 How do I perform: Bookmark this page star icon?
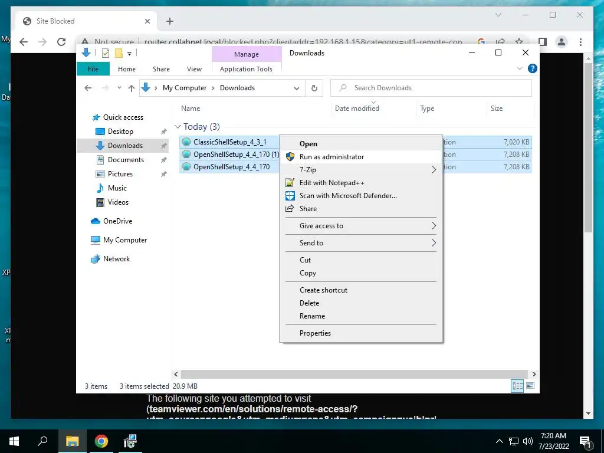(x=519, y=42)
